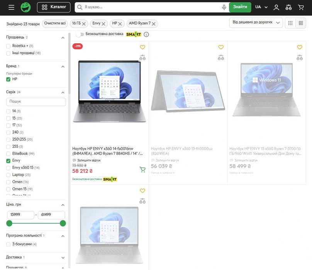Image resolution: width=312 pixels, height=270 pixels.
Task: Check the Omen series checkbox
Action: tap(8, 182)
